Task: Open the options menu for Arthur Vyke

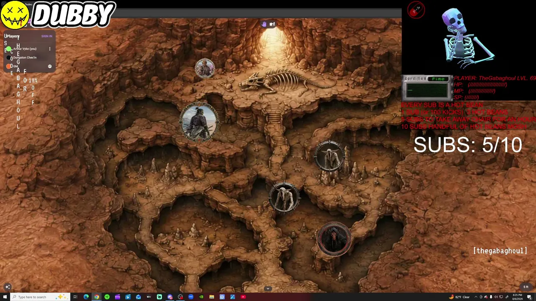Action: (x=50, y=49)
